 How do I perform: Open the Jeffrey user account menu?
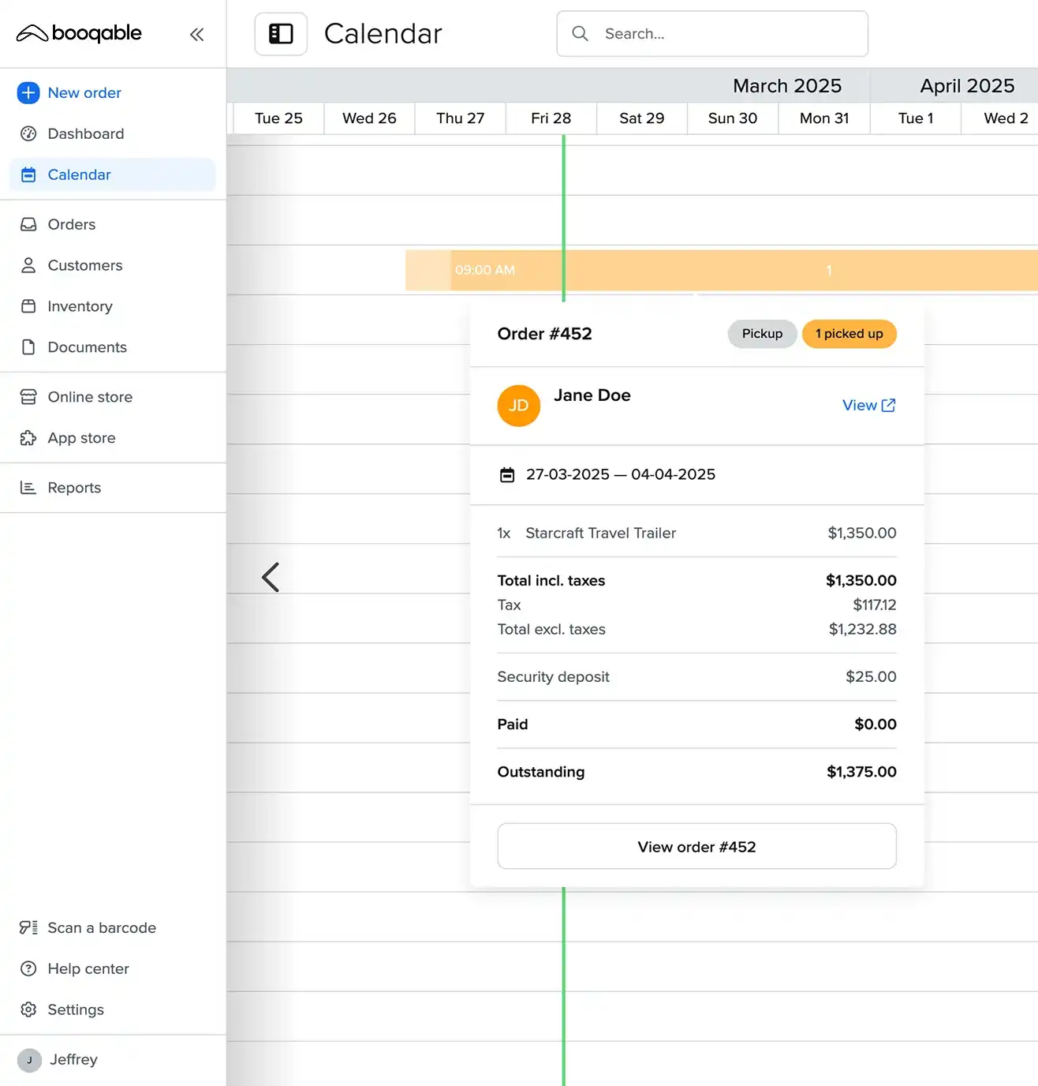click(x=73, y=1060)
